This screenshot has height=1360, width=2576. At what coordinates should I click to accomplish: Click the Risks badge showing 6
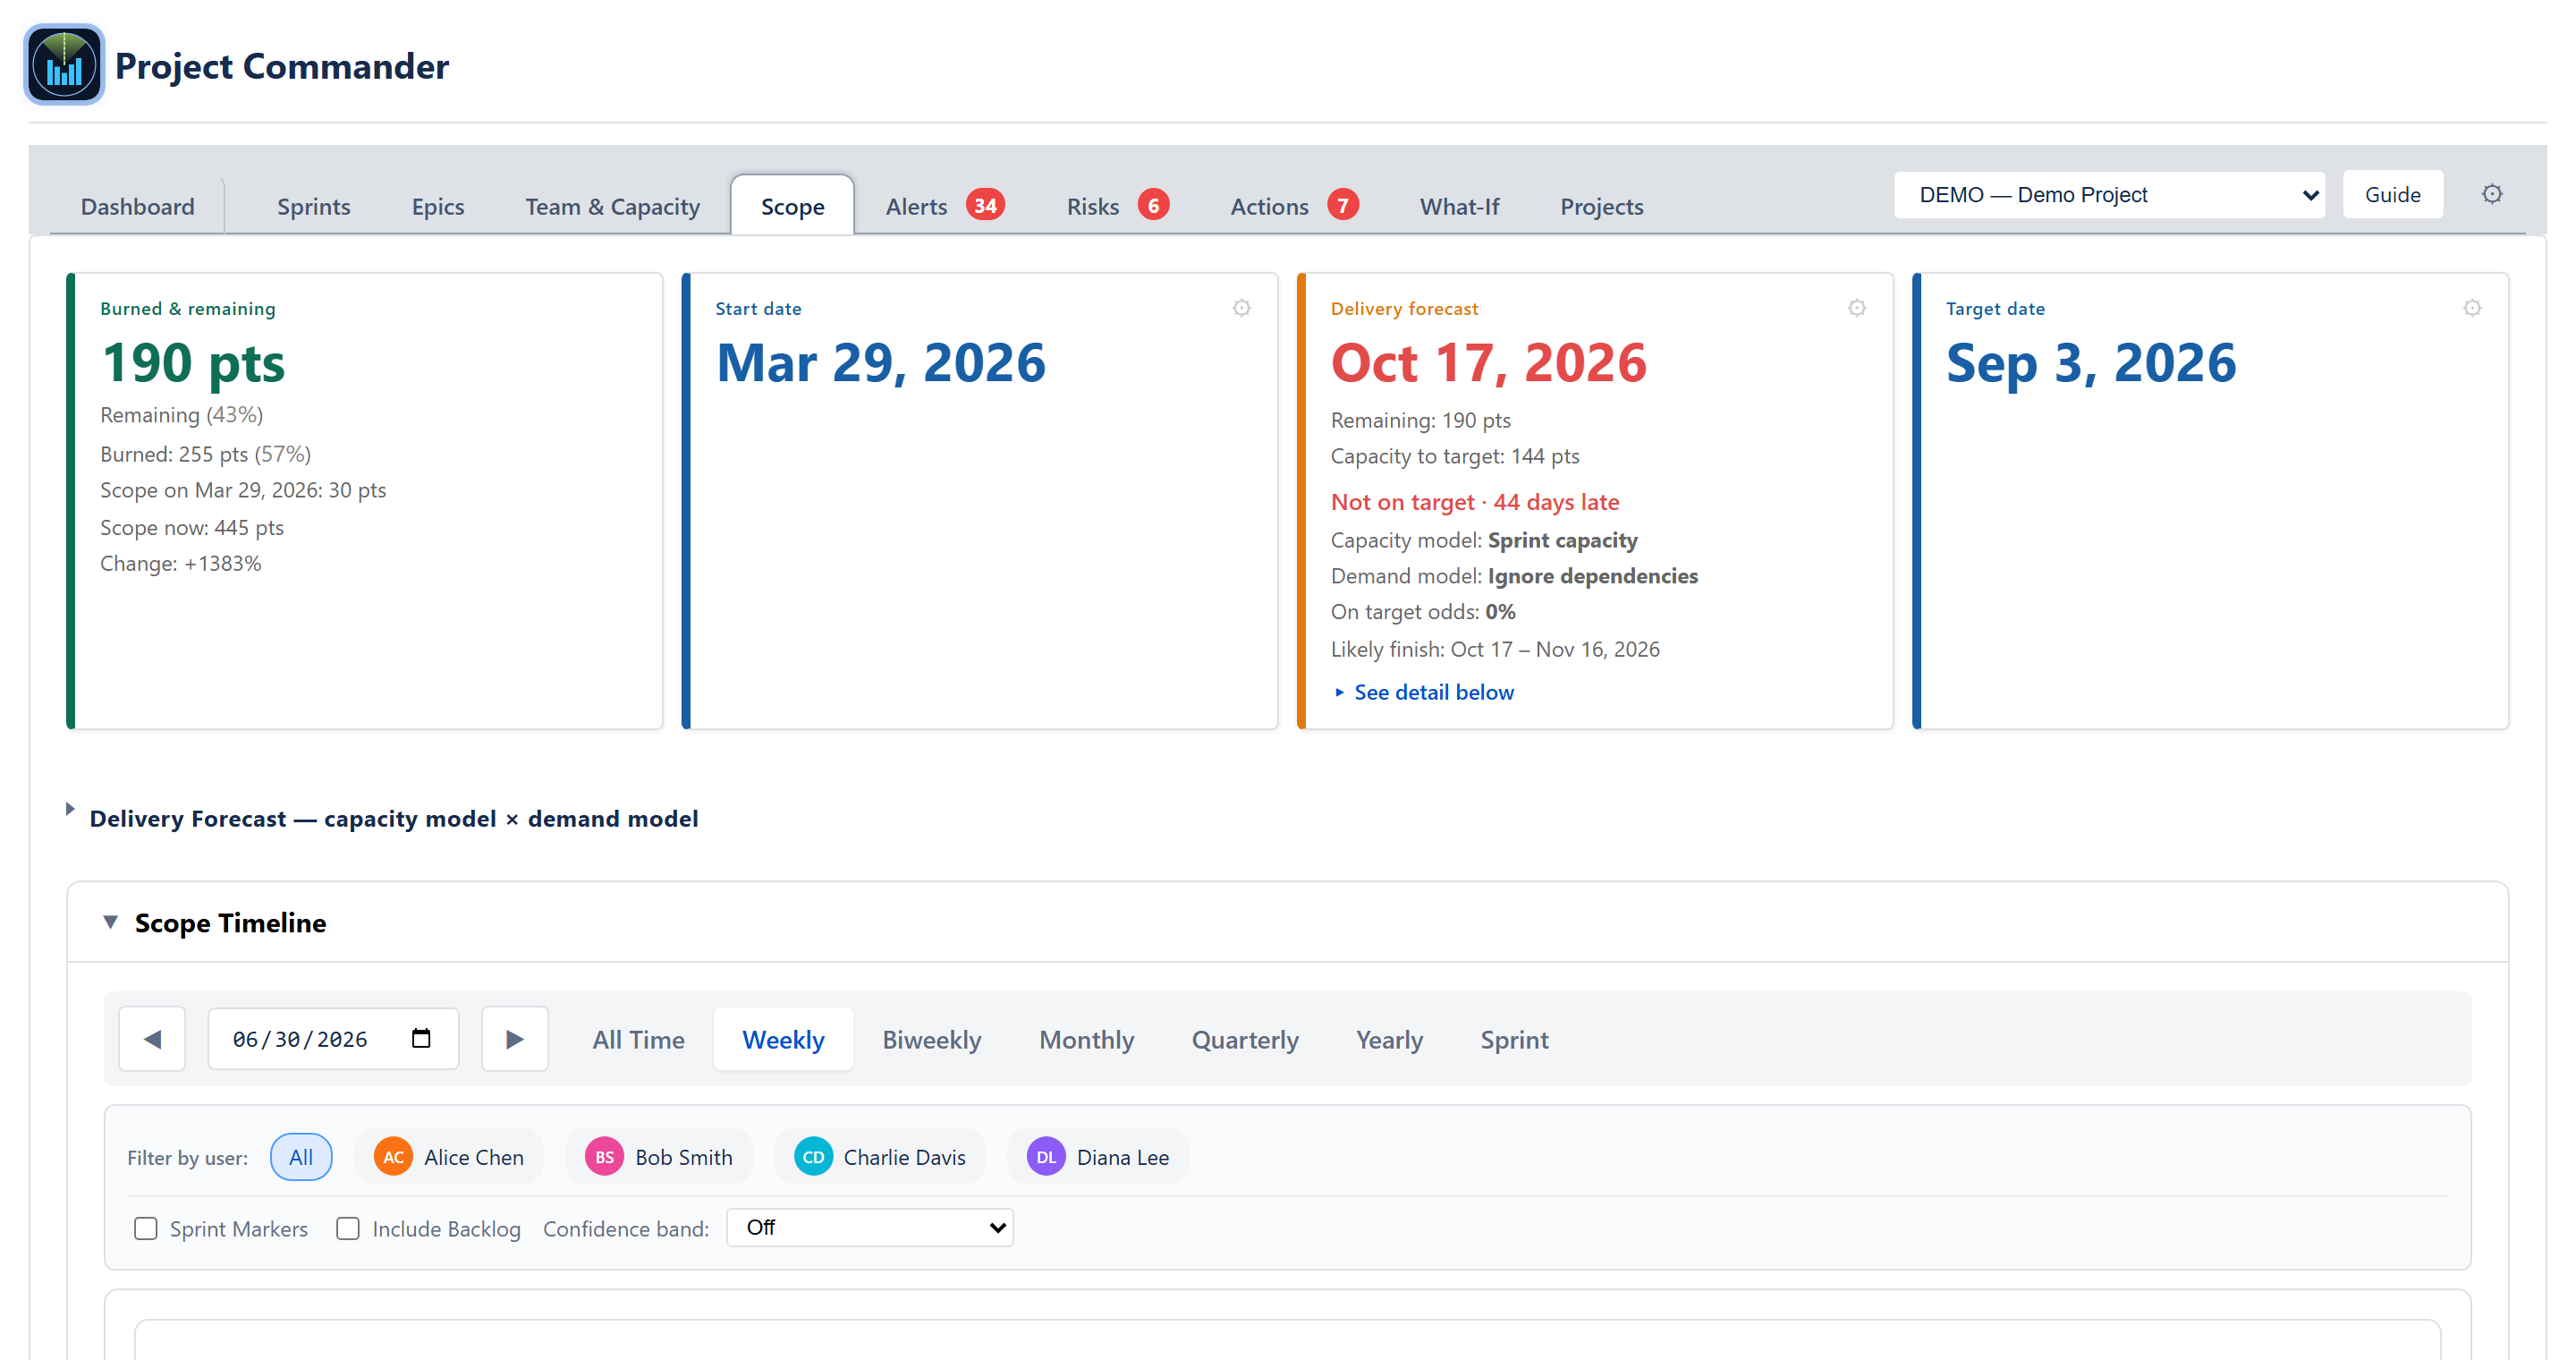[x=1153, y=205]
